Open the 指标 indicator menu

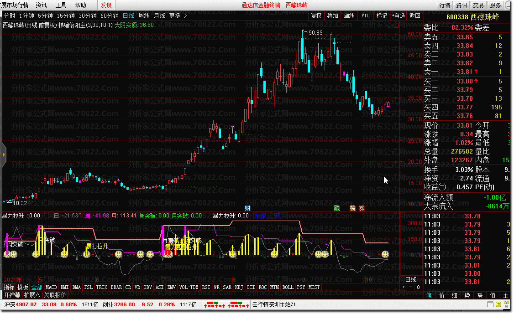pyautogui.click(x=9, y=287)
